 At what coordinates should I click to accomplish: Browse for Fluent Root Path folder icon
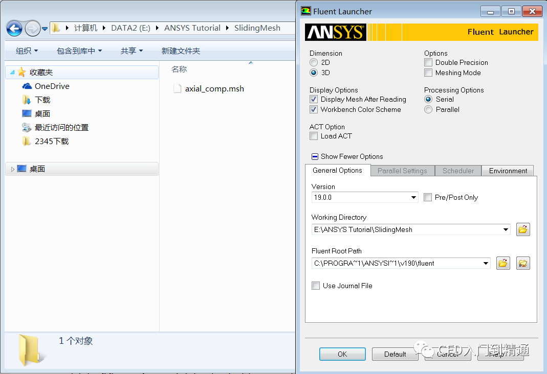click(x=503, y=263)
